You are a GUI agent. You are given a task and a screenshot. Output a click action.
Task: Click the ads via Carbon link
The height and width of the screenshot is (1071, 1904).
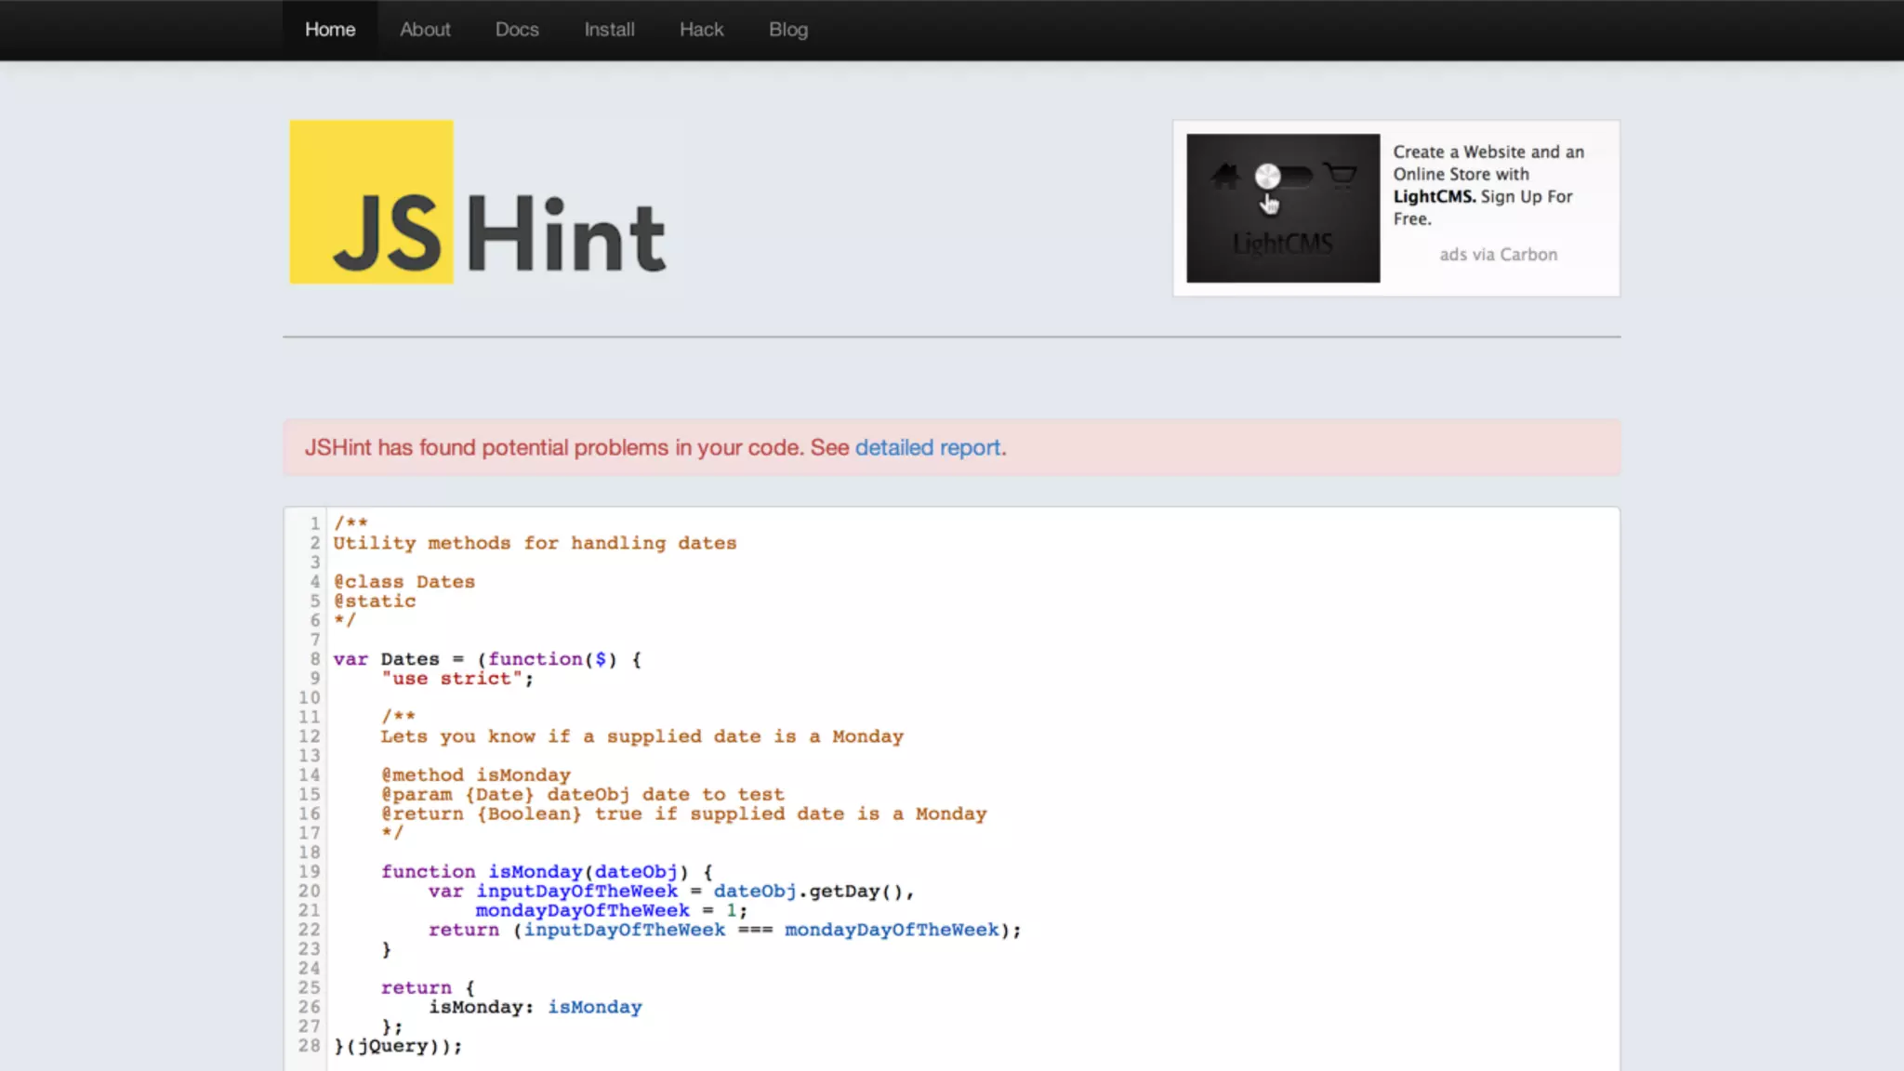tap(1498, 255)
